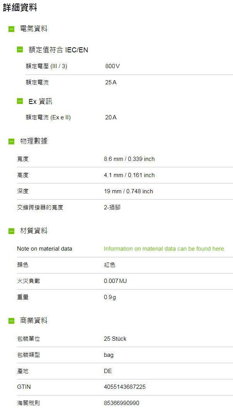Click the 25 A rated current value
This screenshot has height=420, width=233.
pos(111,82)
